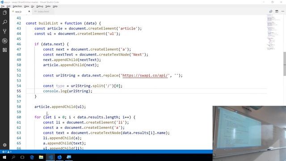286x161 pixels.
Task: Place cursor on 'urlString' declaration line 52
Action: pos(66,76)
